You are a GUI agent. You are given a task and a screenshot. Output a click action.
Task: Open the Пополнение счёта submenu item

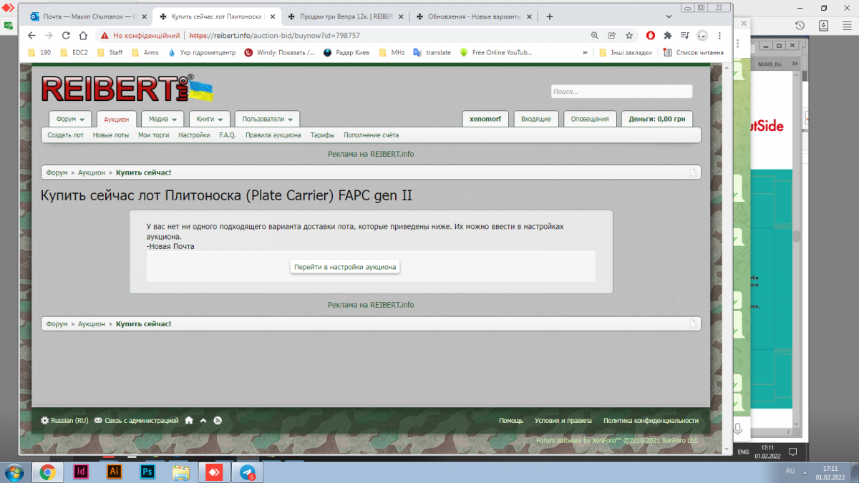(x=371, y=135)
